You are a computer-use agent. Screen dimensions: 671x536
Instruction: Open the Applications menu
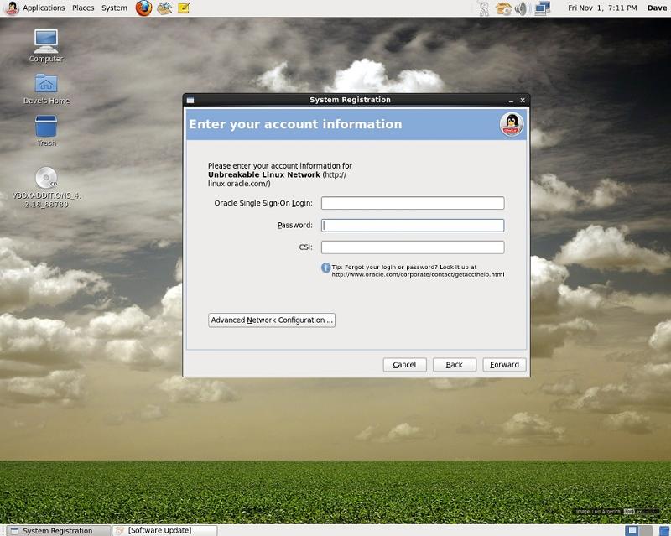[44, 8]
